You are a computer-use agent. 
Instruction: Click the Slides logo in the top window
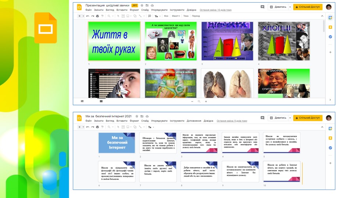(x=79, y=7)
